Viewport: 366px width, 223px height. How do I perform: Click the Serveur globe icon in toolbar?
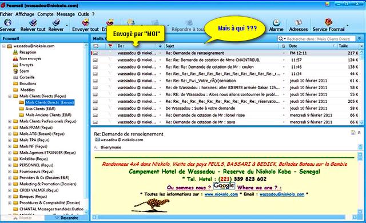7,23
